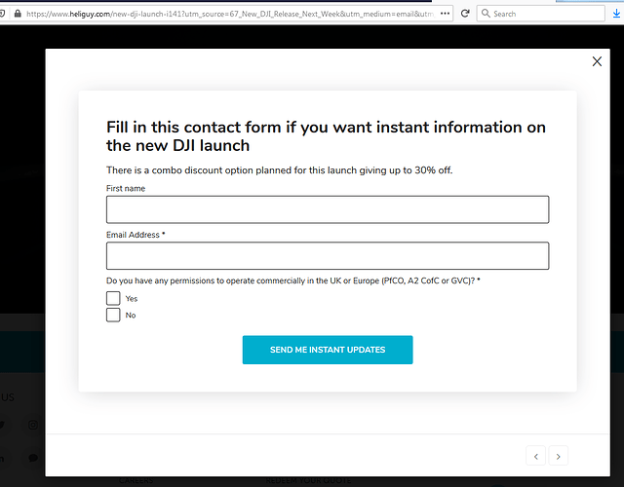The height and width of the screenshot is (487, 624).
Task: Click the No option label
Action: 131,316
